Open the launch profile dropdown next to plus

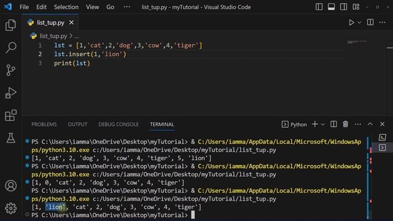tap(323, 125)
